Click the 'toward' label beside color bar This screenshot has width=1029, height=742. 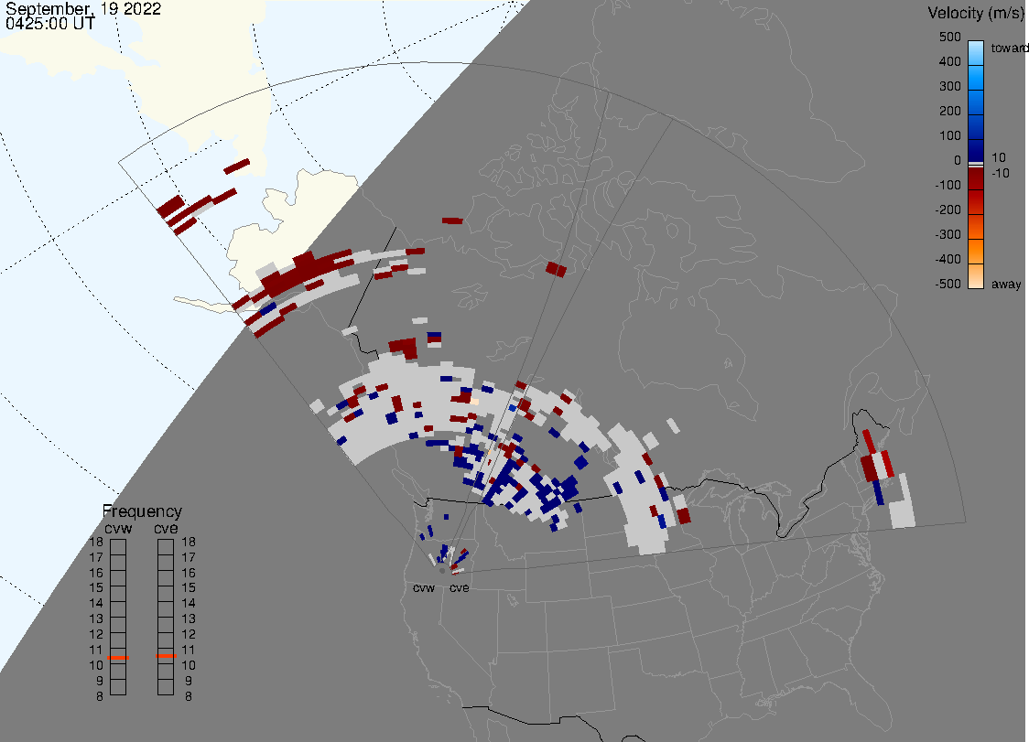1009,48
